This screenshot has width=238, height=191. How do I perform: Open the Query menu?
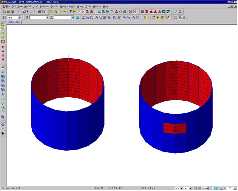click(x=80, y=6)
